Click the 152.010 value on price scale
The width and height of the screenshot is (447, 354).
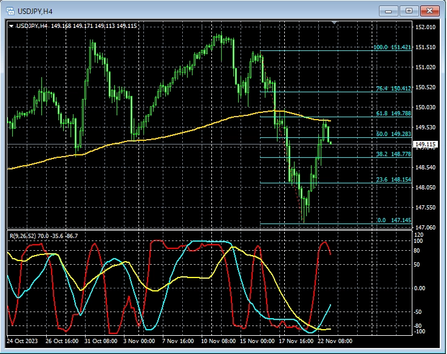pyautogui.click(x=425, y=27)
